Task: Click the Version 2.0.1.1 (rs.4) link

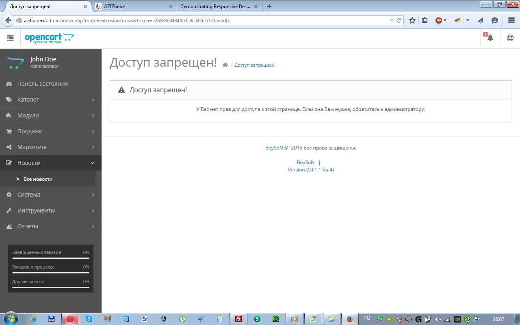Action: pyautogui.click(x=311, y=170)
